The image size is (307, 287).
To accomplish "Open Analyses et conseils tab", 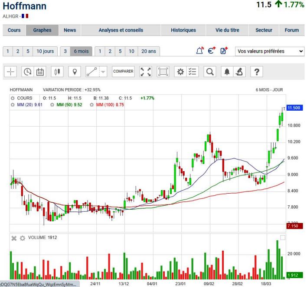I will [x=121, y=30].
